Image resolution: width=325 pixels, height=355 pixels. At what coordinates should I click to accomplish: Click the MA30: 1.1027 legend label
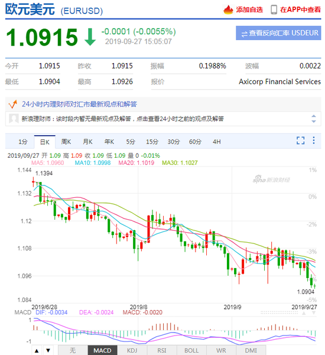[x=180, y=163]
